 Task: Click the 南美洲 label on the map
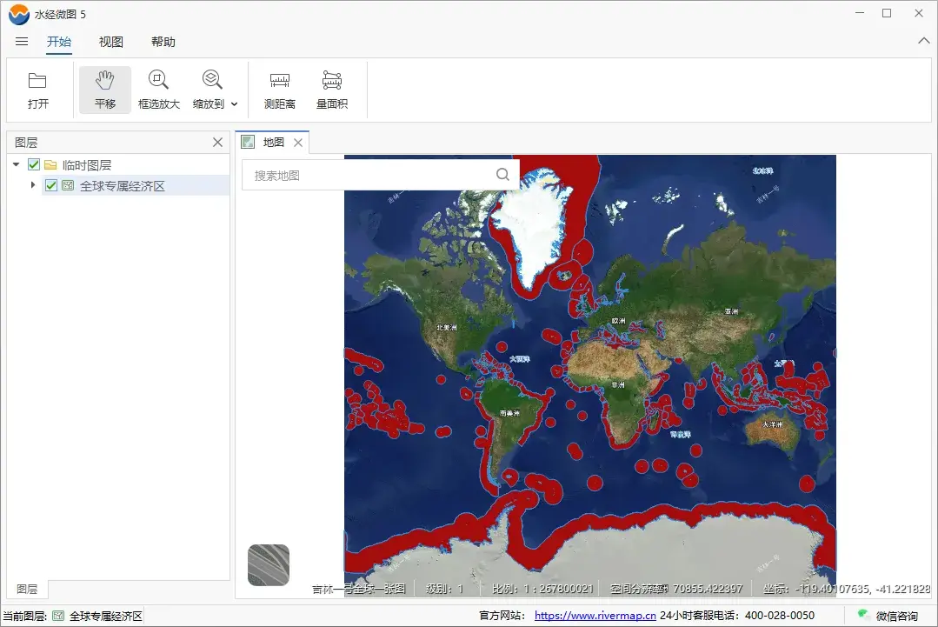(x=509, y=413)
